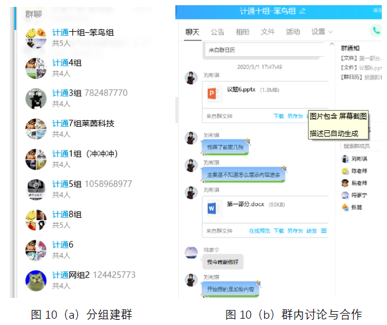Forward 第一部分.docx using 转发
The width and height of the screenshot is (387, 325).
coord(311,230)
